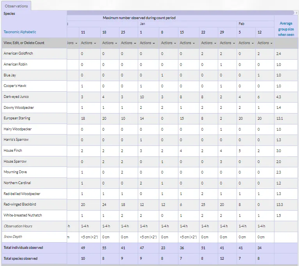Image resolution: width=299 pixels, height=266 pixels.
Task: Click the horizontal scrollbar track
Action: pos(180,13)
